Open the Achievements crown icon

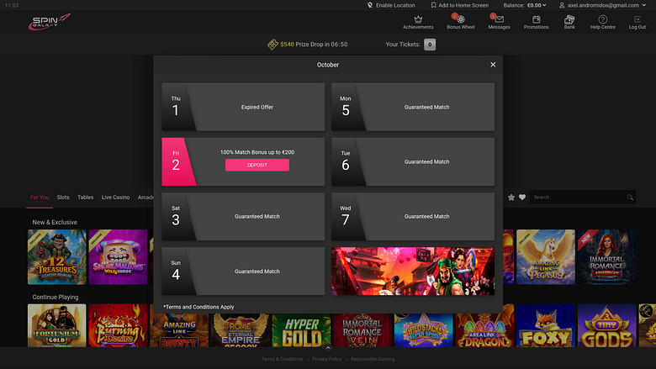coord(418,19)
